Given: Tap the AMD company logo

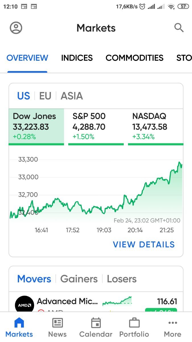Looking at the screenshot, I should click(x=24, y=304).
